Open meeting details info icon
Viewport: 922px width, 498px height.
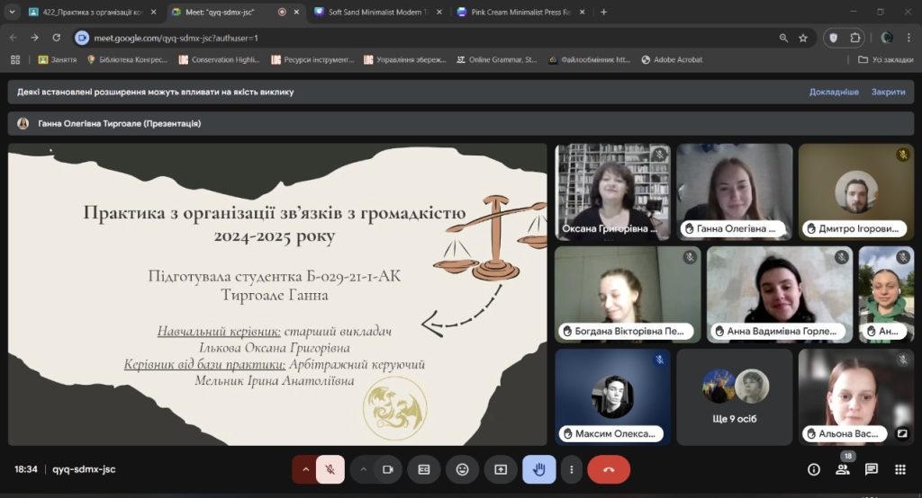coord(814,469)
